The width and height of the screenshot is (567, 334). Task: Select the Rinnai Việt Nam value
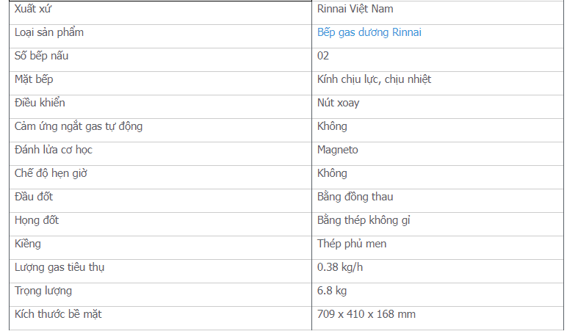[355, 9]
